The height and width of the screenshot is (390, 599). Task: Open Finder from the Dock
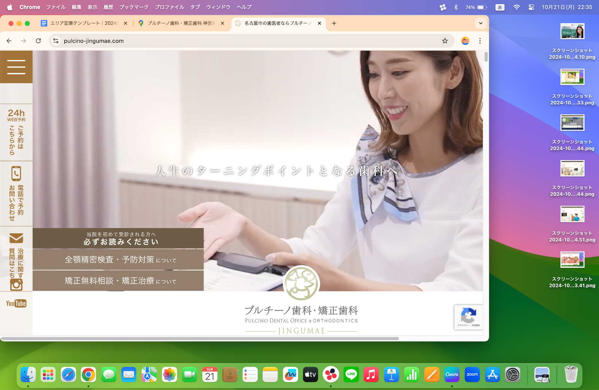coord(28,374)
